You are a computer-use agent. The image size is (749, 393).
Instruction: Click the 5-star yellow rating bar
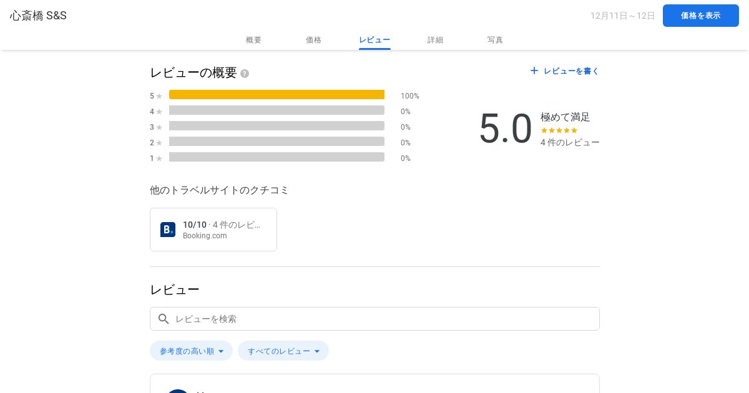pyautogui.click(x=277, y=95)
